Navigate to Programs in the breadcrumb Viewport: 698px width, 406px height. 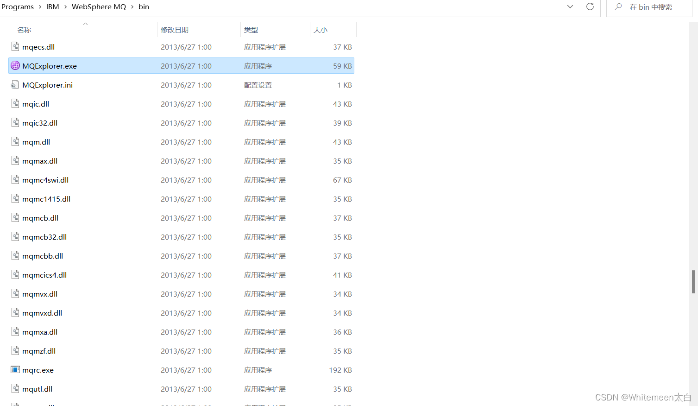coord(18,7)
